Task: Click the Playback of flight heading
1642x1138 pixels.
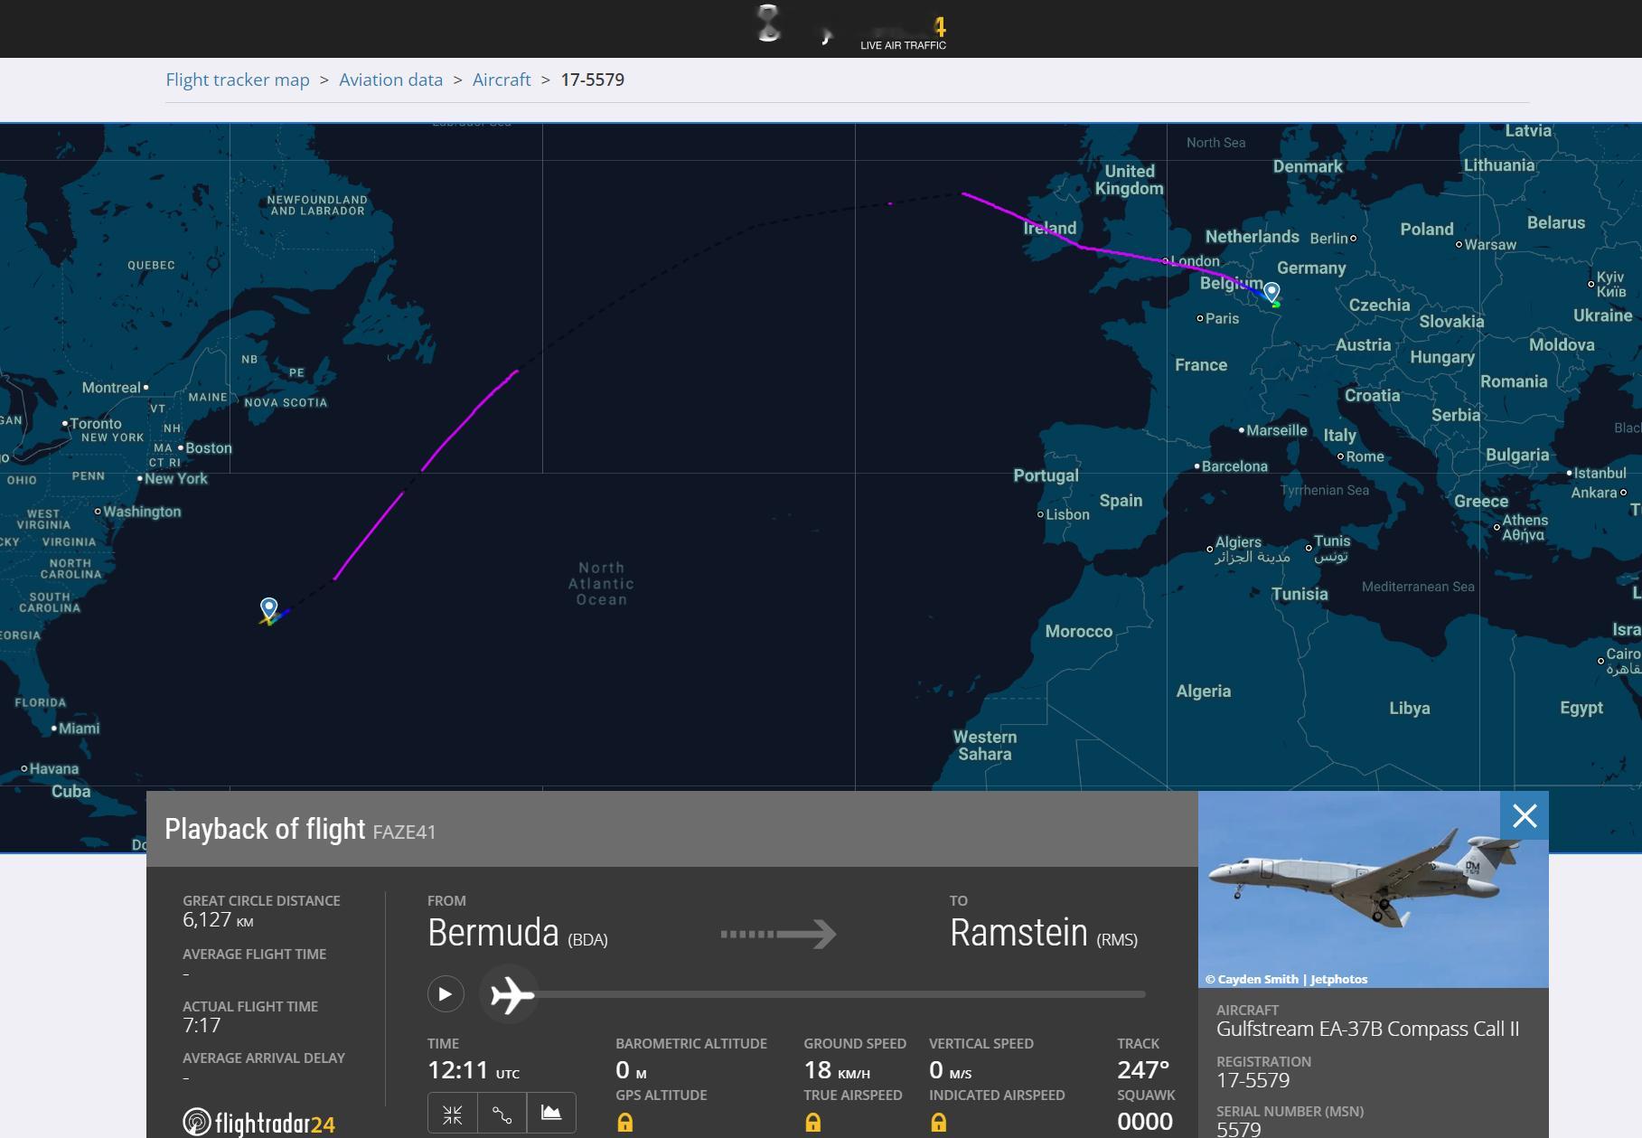Action: 265,829
